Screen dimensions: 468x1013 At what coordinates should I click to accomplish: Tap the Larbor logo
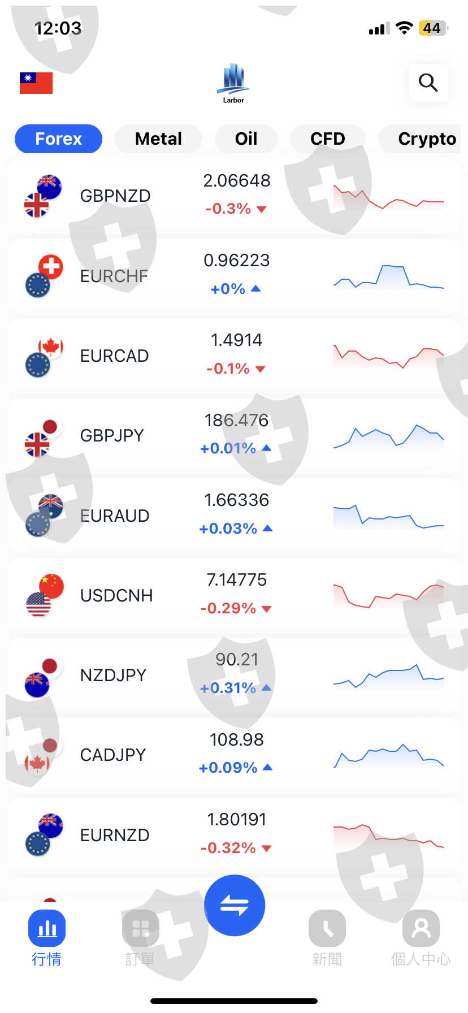(x=233, y=84)
